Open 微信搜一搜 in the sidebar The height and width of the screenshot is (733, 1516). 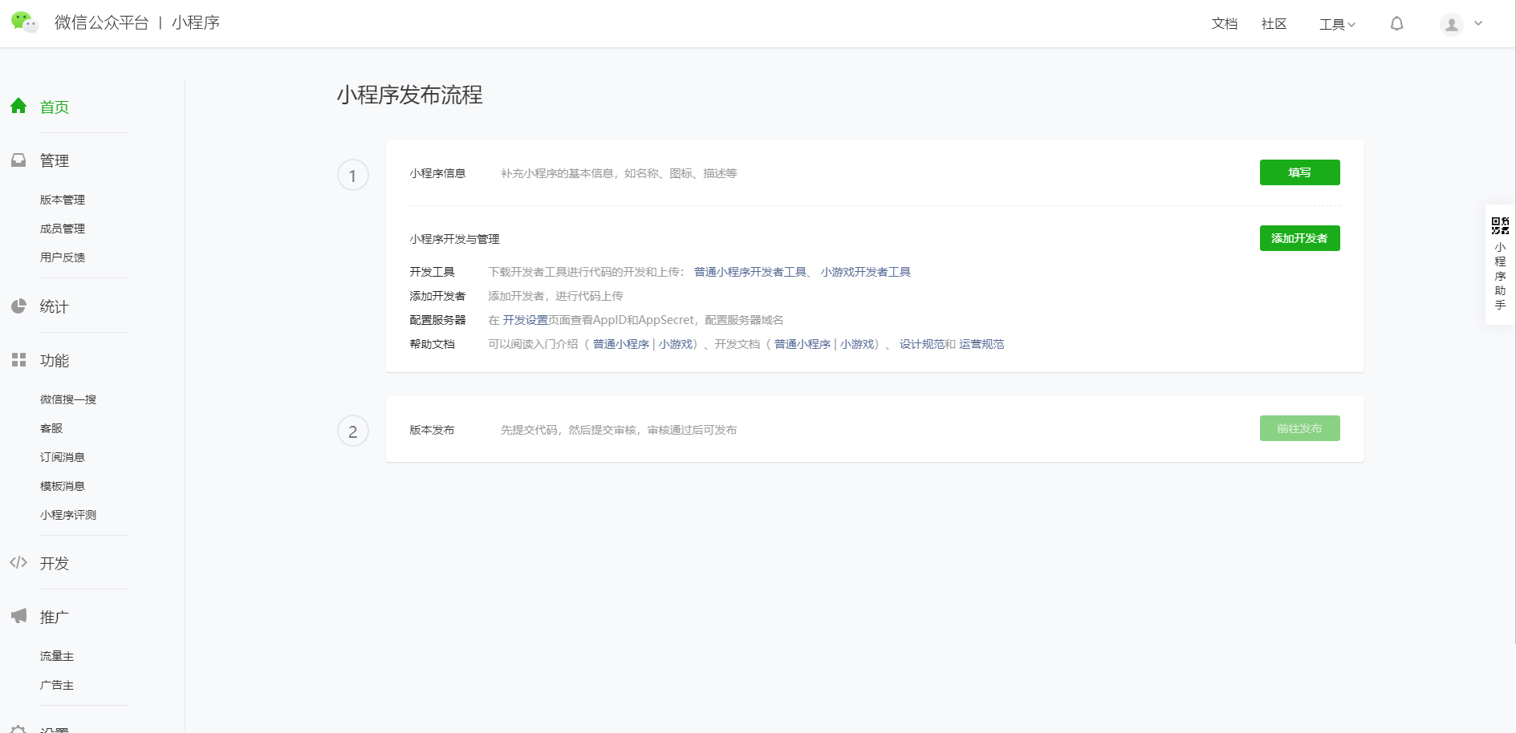pyautogui.click(x=68, y=399)
